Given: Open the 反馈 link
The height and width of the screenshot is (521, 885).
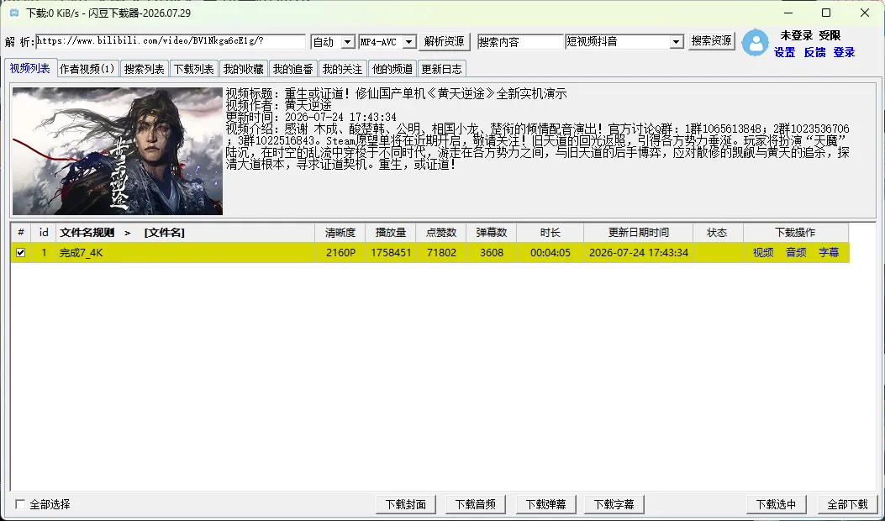Looking at the screenshot, I should [x=814, y=52].
